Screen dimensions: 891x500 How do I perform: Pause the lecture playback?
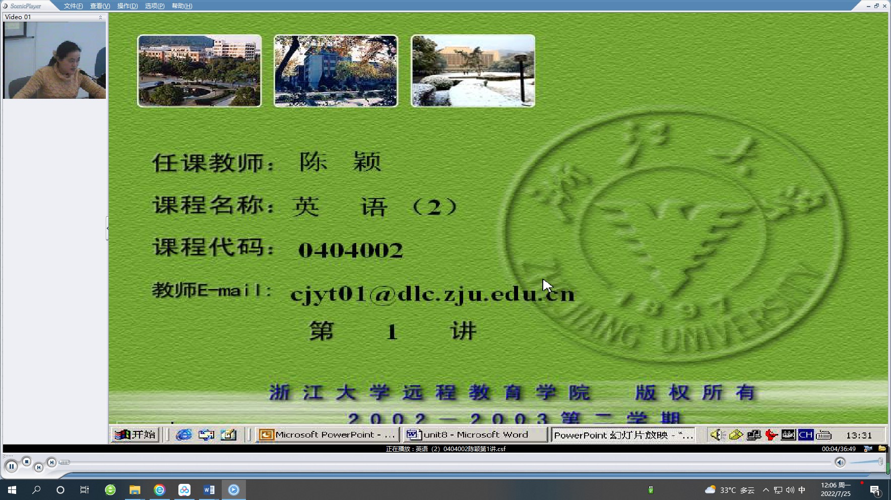click(12, 467)
